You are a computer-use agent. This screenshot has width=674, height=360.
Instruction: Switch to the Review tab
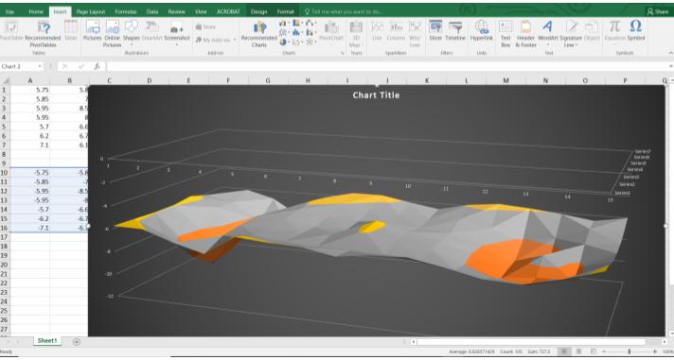point(176,12)
